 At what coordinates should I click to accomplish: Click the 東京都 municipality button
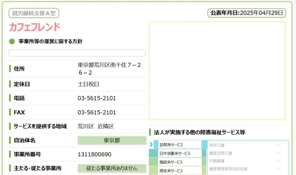point(112,140)
